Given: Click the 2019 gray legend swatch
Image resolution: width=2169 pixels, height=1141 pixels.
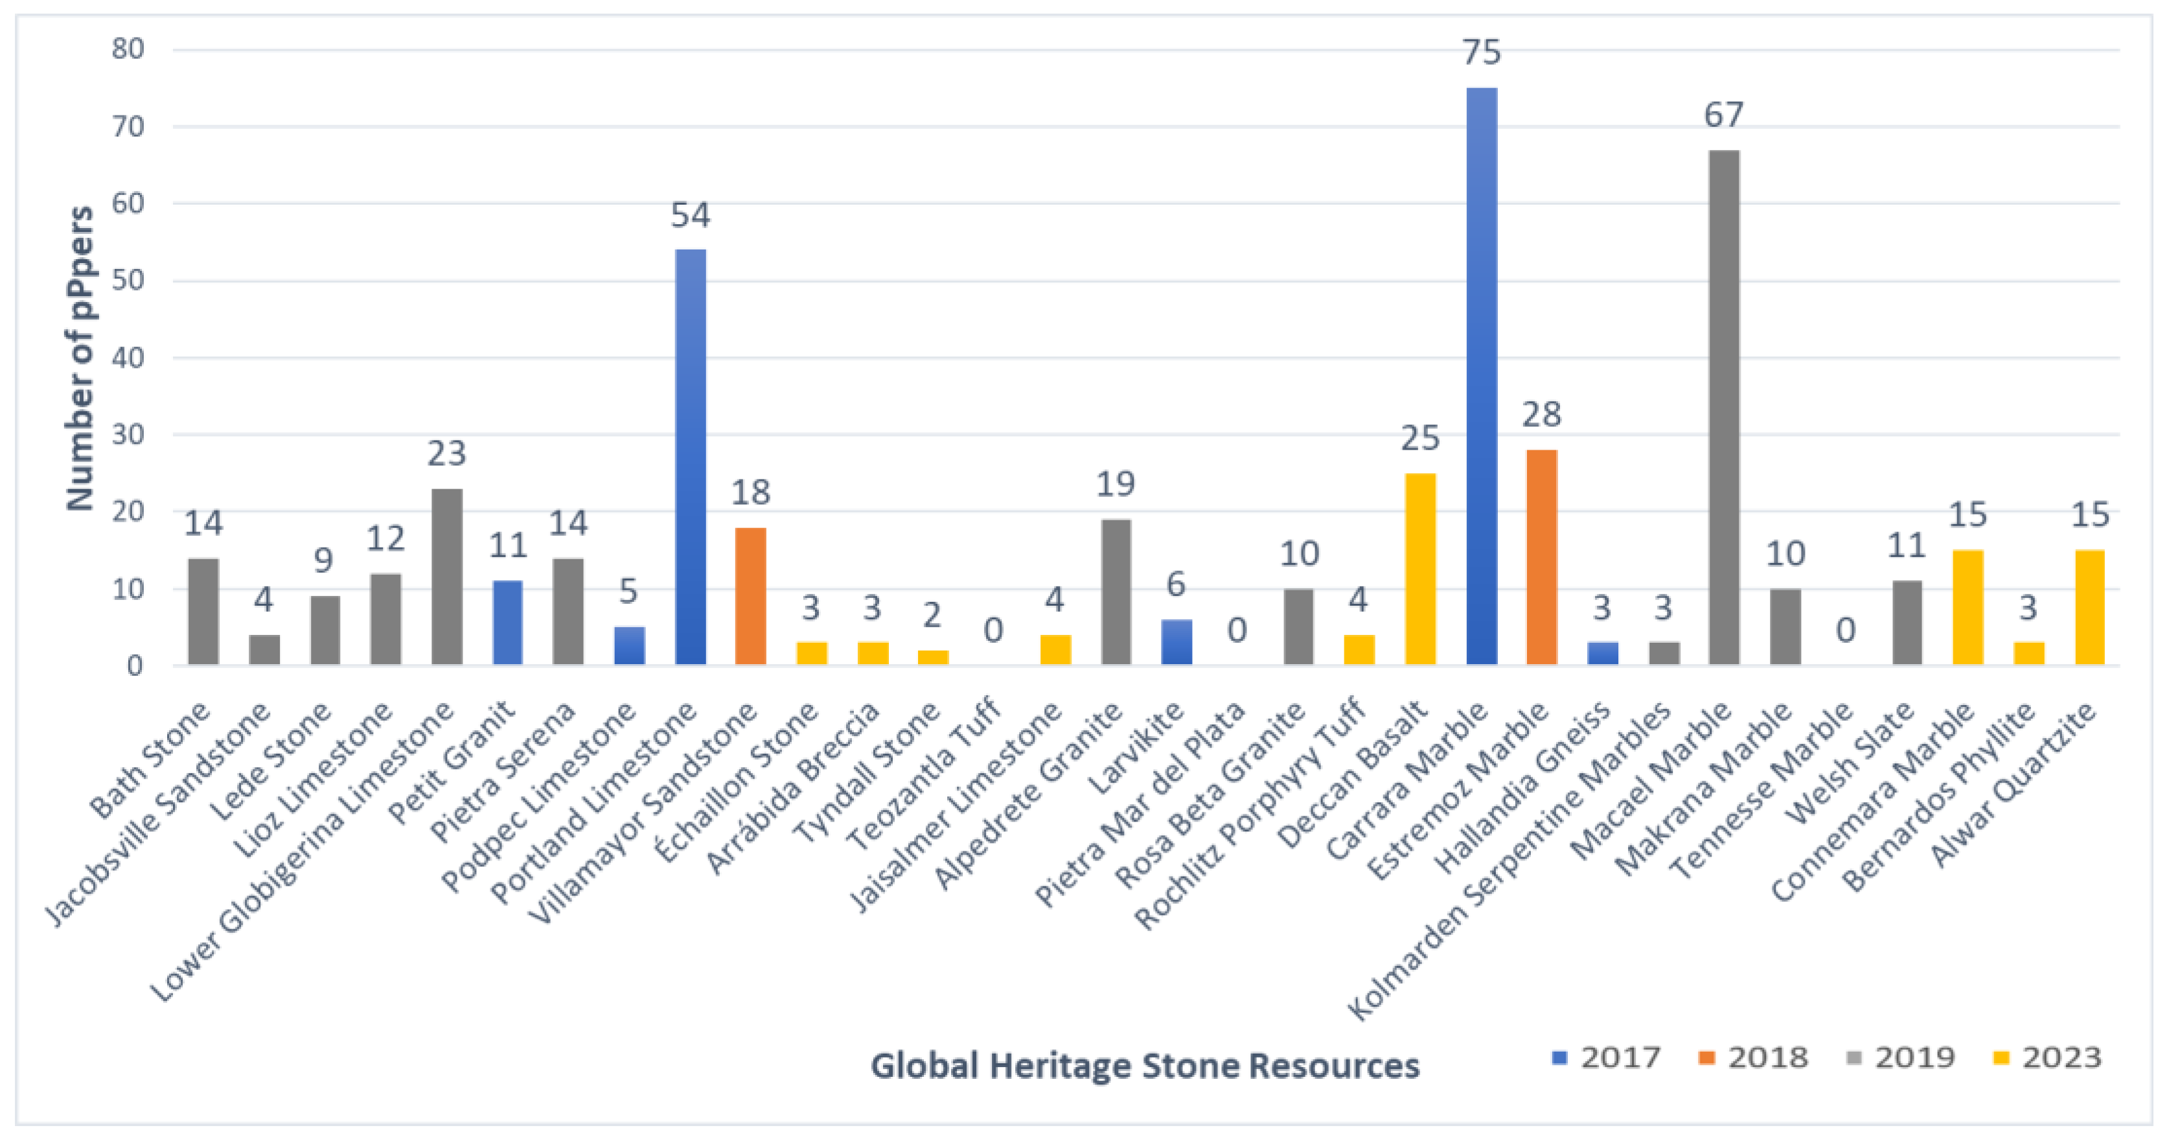Looking at the screenshot, I should (x=1853, y=1057).
